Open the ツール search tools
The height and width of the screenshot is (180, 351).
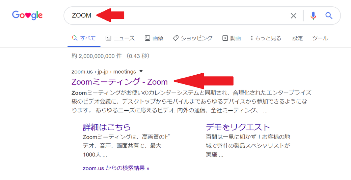coord(320,38)
